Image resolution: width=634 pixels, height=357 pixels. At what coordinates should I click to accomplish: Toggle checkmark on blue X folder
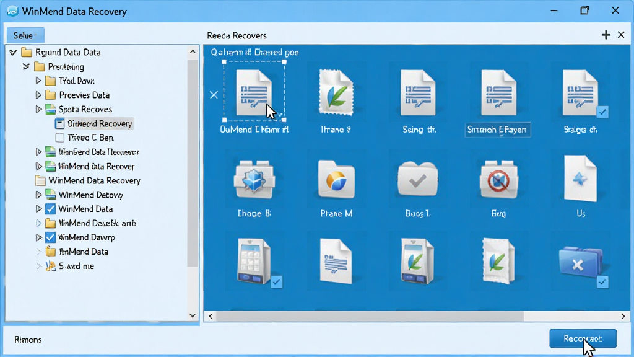click(x=602, y=282)
